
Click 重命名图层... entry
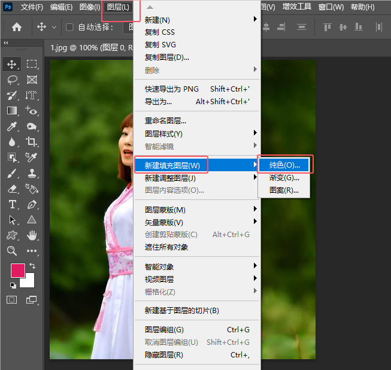(x=197, y=121)
